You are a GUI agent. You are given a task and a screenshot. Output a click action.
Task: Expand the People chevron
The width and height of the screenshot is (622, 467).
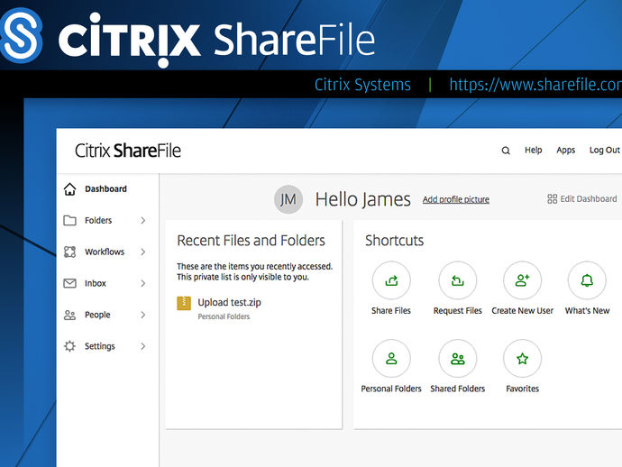pos(143,315)
